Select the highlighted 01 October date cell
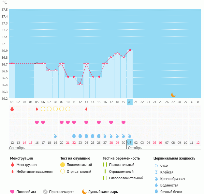 pos(129,142)
